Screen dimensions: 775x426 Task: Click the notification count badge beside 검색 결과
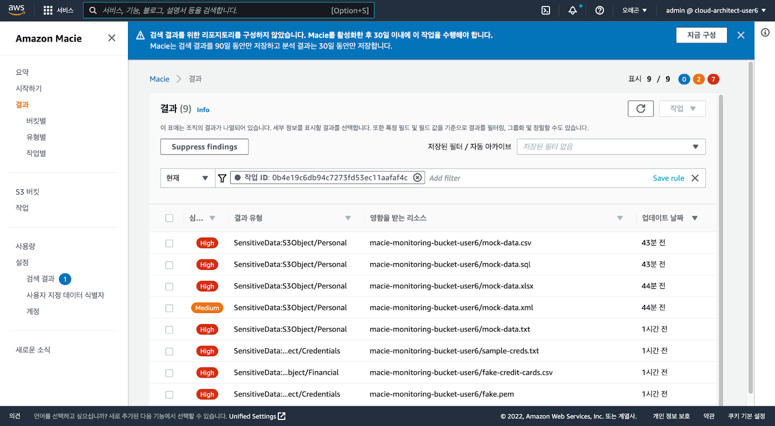click(x=65, y=279)
